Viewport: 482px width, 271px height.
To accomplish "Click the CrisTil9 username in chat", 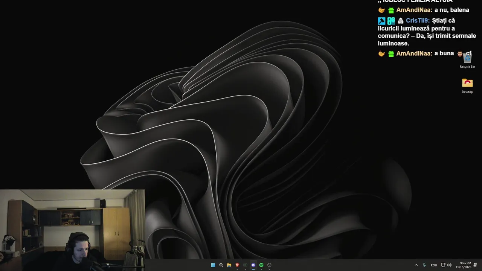I will click(x=418, y=20).
